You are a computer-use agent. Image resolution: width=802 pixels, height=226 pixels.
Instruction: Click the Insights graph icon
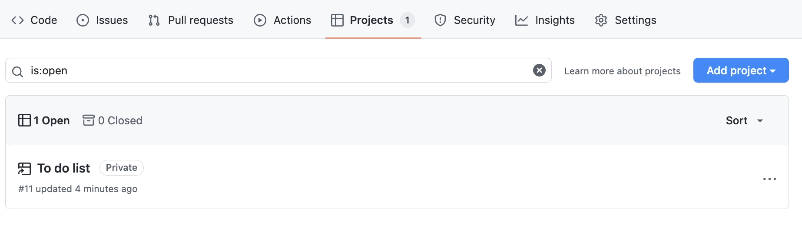tap(521, 20)
